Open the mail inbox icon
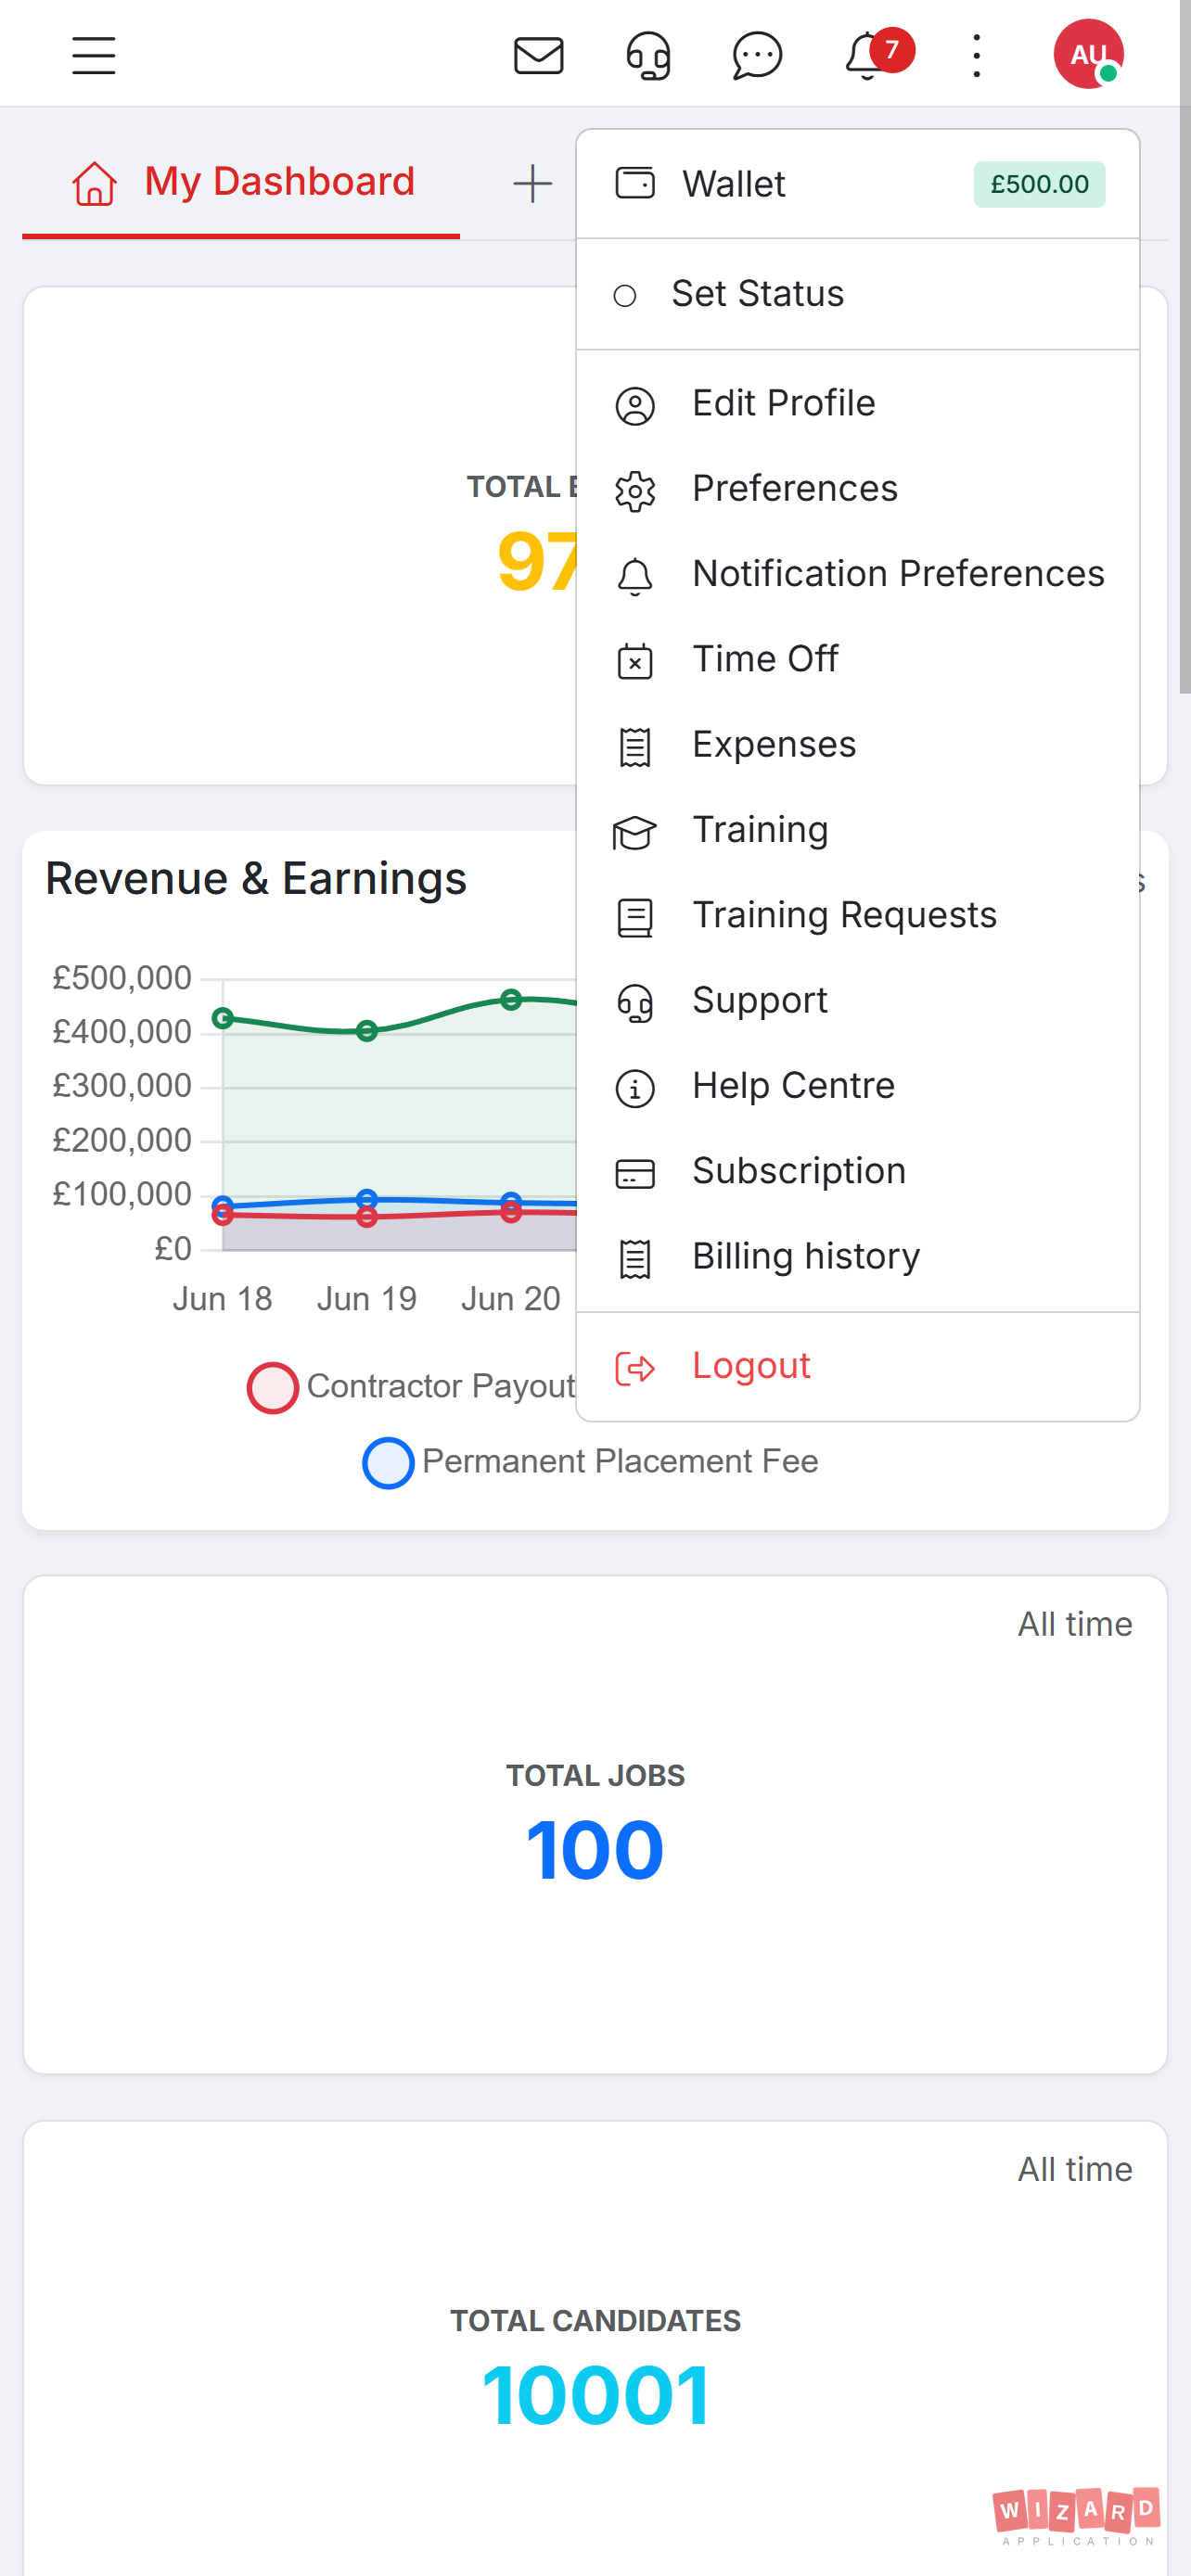 pyautogui.click(x=538, y=55)
